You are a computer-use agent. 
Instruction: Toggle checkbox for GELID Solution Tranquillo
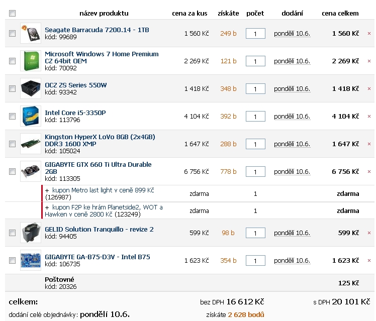click(13, 233)
